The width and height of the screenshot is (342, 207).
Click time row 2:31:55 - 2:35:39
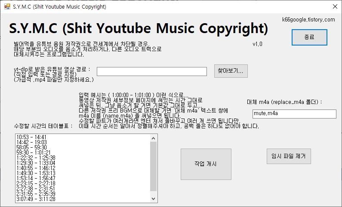[x=36, y=194]
